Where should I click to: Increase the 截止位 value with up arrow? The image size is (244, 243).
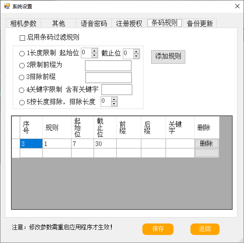(136, 51)
